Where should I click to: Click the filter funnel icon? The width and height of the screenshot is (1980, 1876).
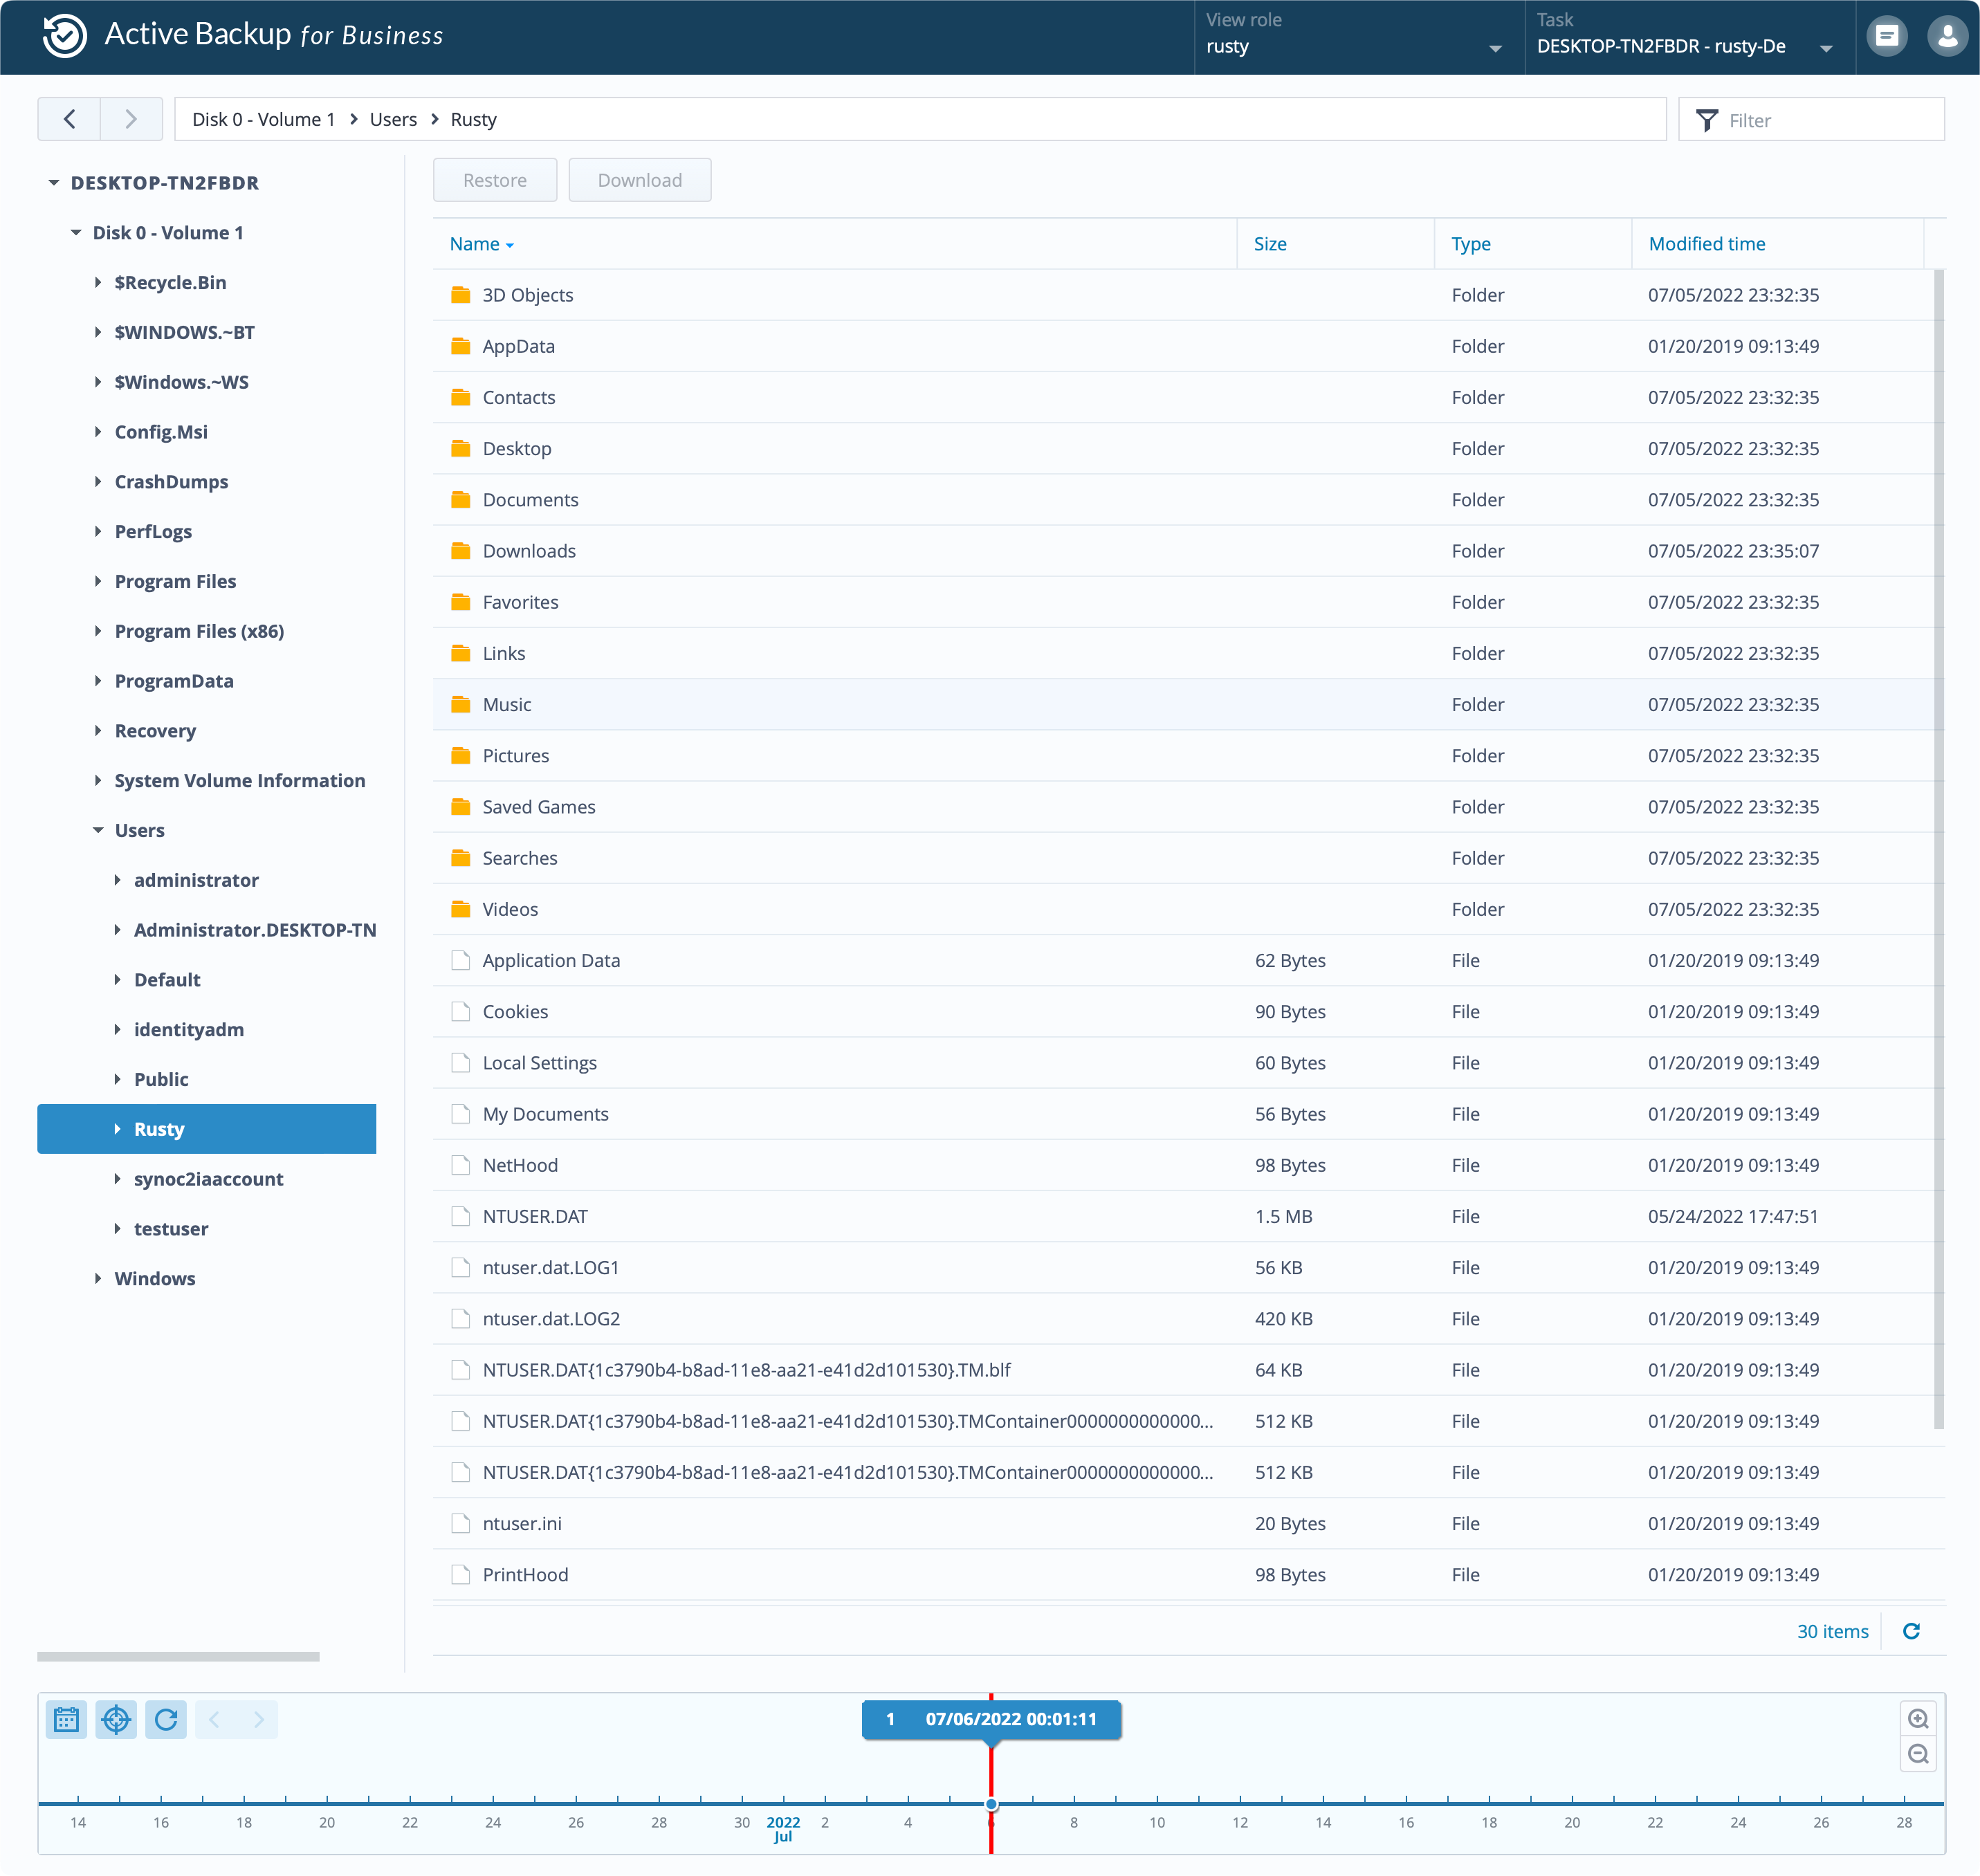pyautogui.click(x=1707, y=120)
